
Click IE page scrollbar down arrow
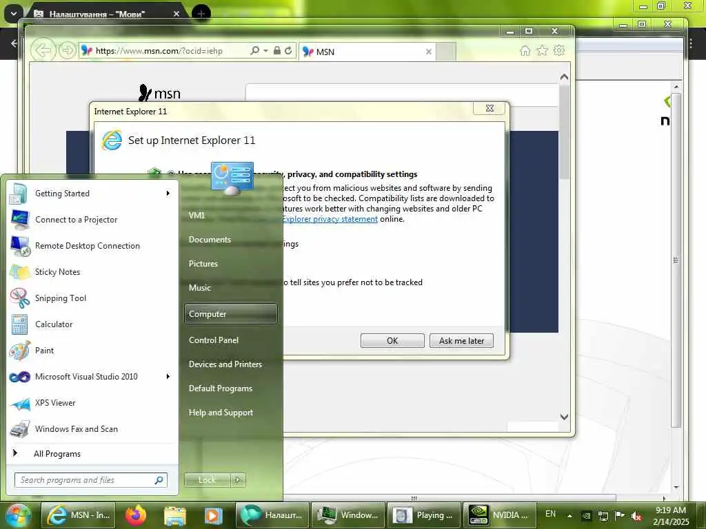(564, 417)
